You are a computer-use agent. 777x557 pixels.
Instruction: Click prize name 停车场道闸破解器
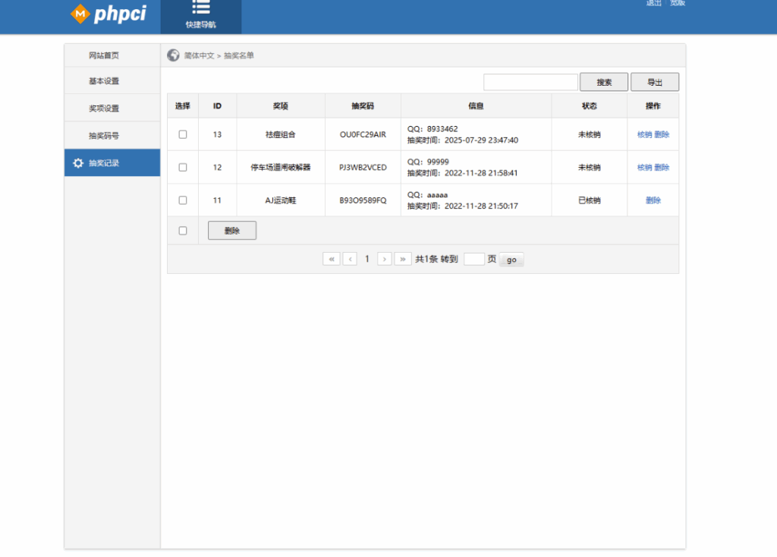pos(281,168)
